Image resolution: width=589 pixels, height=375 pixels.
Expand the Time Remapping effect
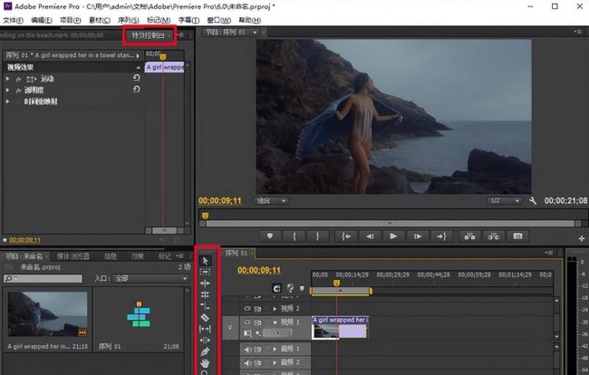coord(7,101)
